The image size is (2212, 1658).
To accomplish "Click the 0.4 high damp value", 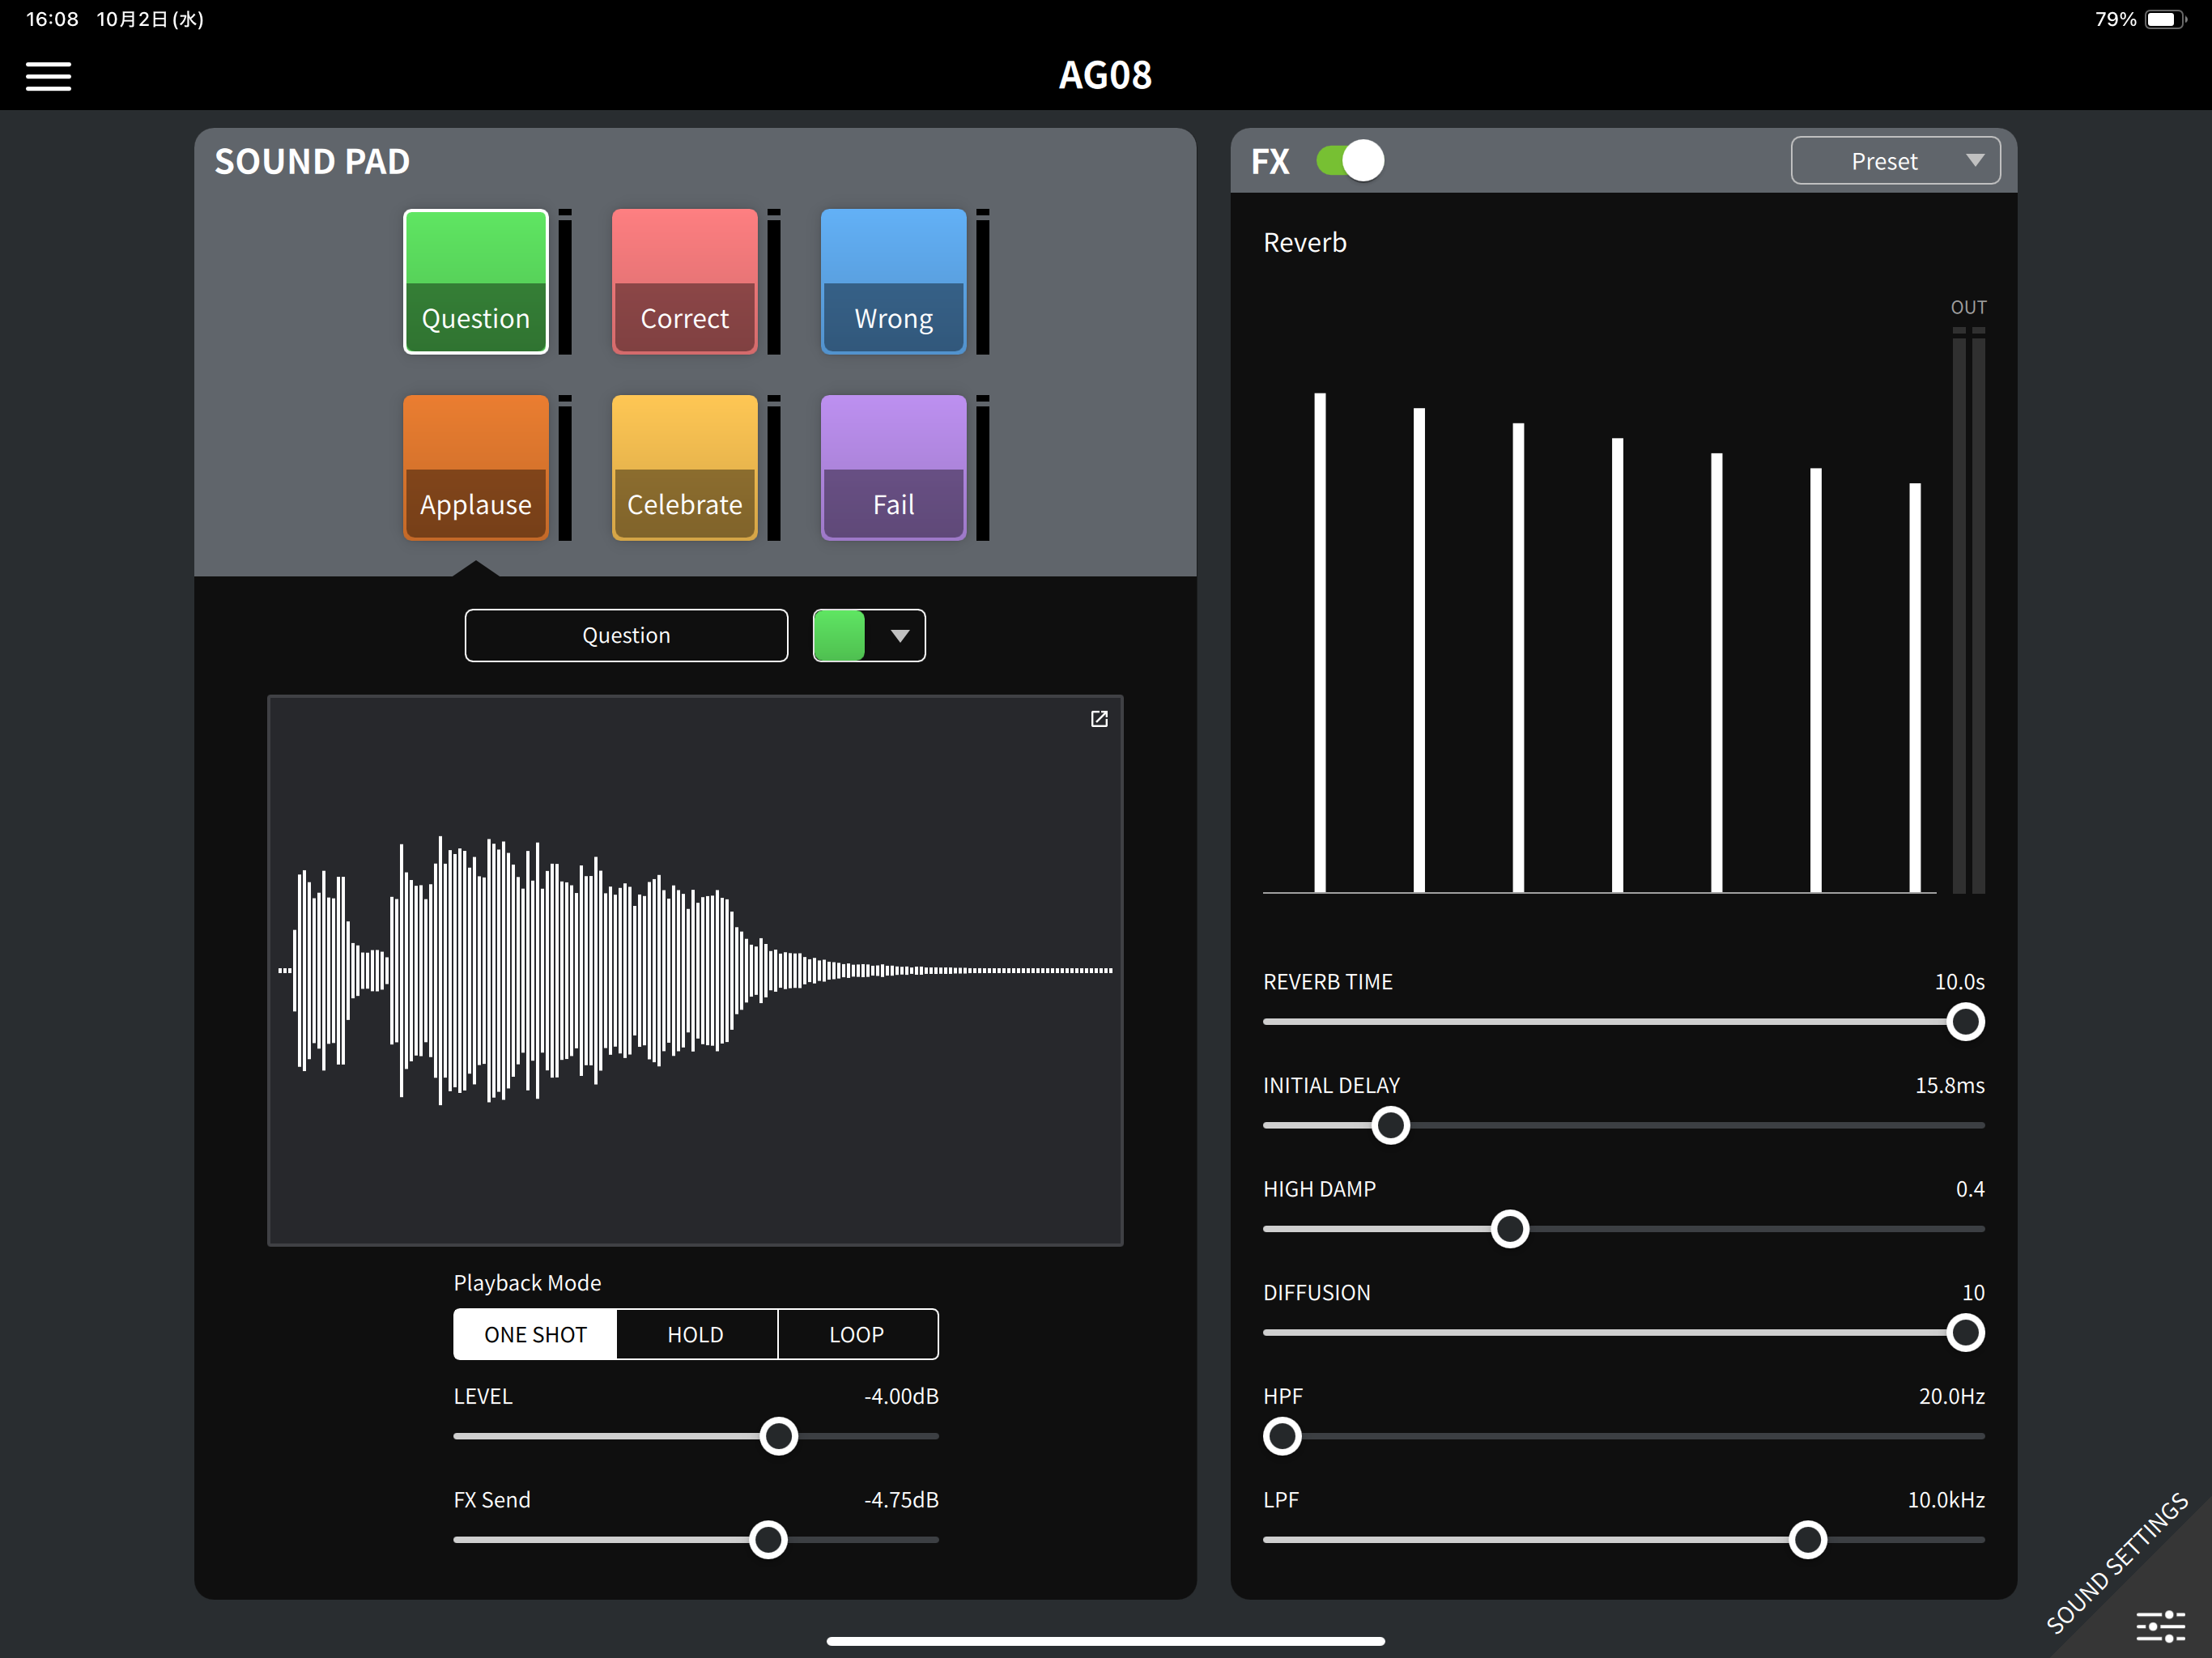I will coord(1970,1189).
